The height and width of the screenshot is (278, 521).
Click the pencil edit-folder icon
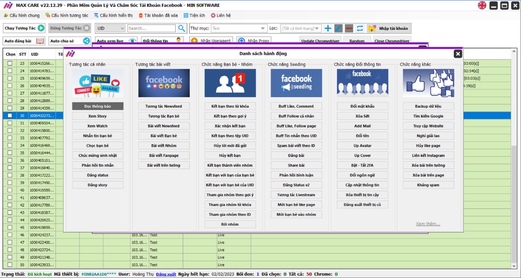338,28
